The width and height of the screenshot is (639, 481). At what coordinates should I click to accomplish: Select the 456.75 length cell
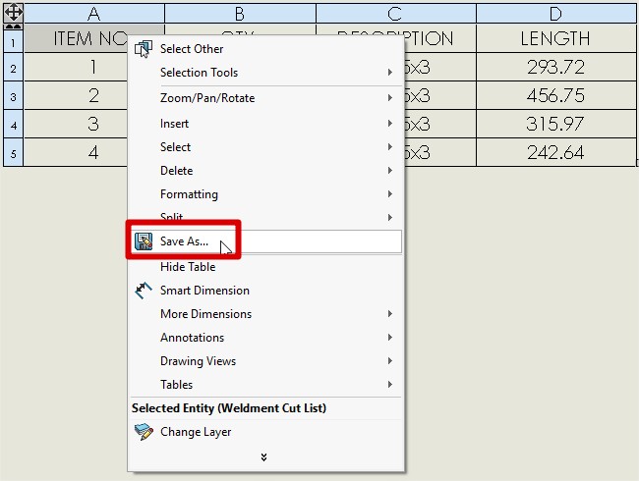pos(555,96)
